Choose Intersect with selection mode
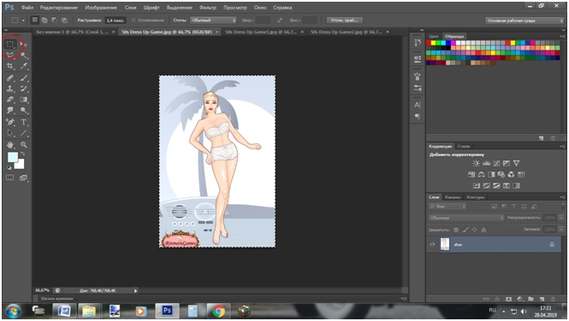Image resolution: width=569 pixels, height=321 pixels. coord(64,20)
